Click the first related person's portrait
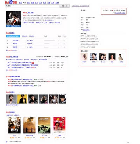 pyautogui.click(x=84, y=57)
